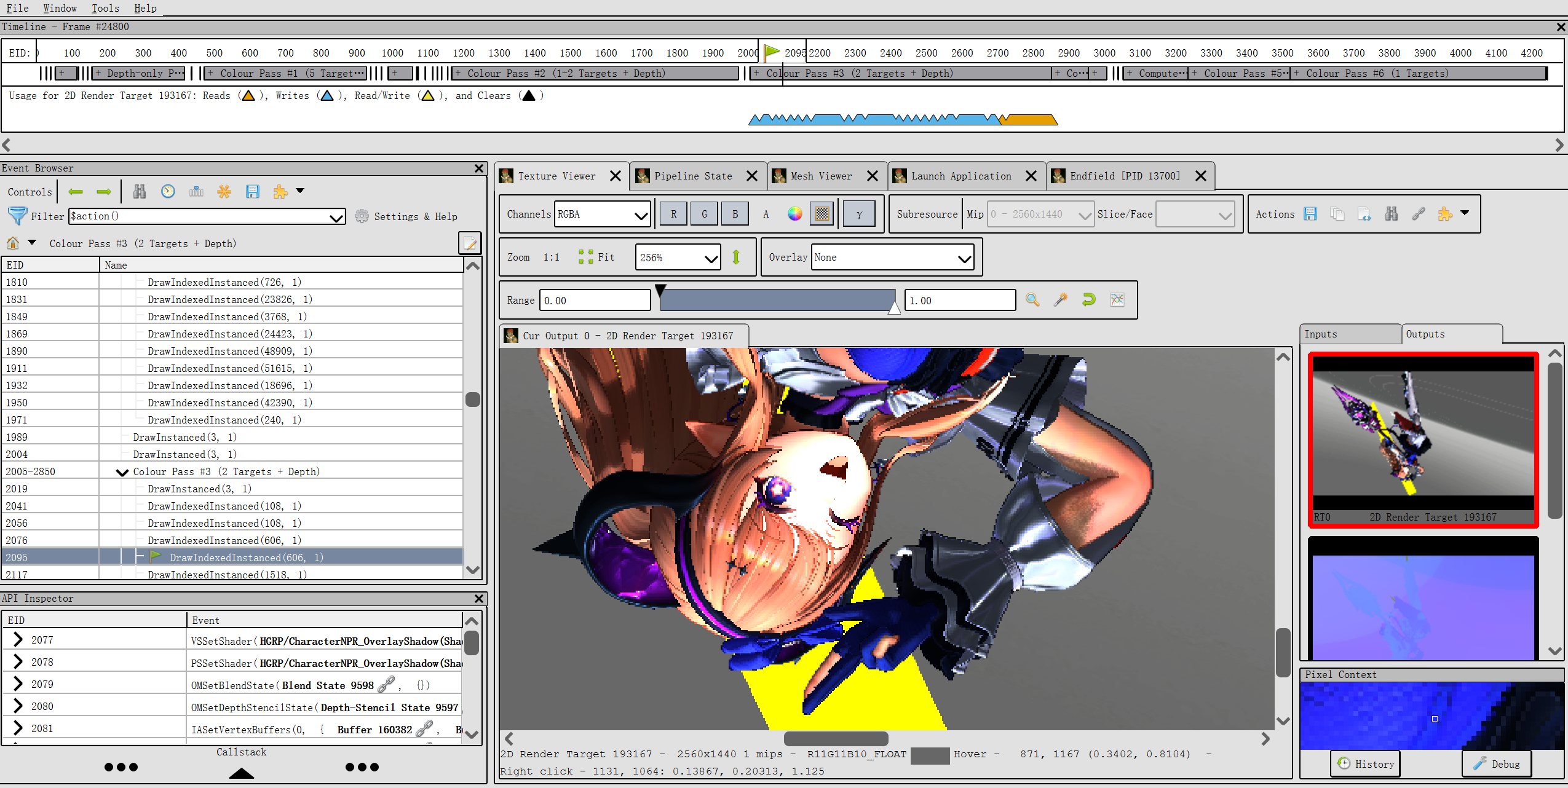Expand API Inspector event 2080
1568x788 pixels.
18,706
